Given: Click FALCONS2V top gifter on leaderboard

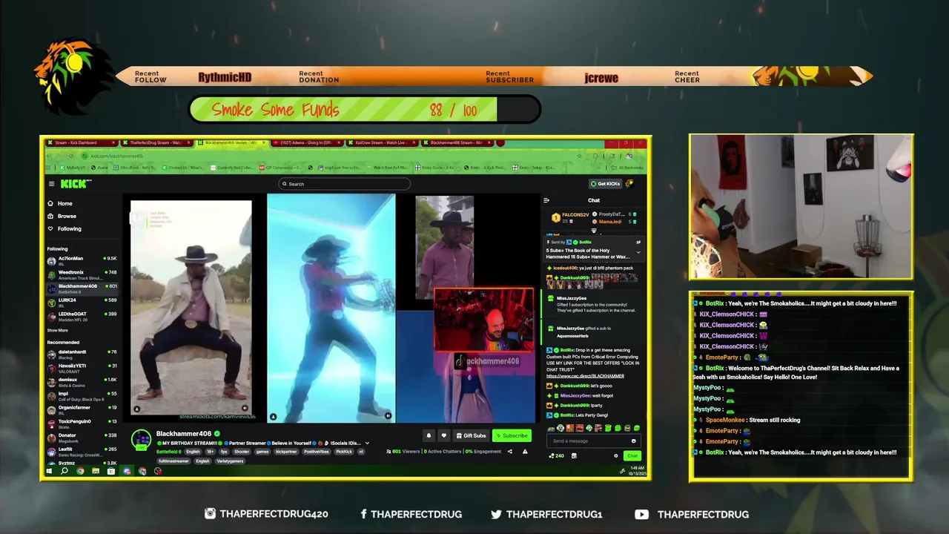Looking at the screenshot, I should [570, 217].
